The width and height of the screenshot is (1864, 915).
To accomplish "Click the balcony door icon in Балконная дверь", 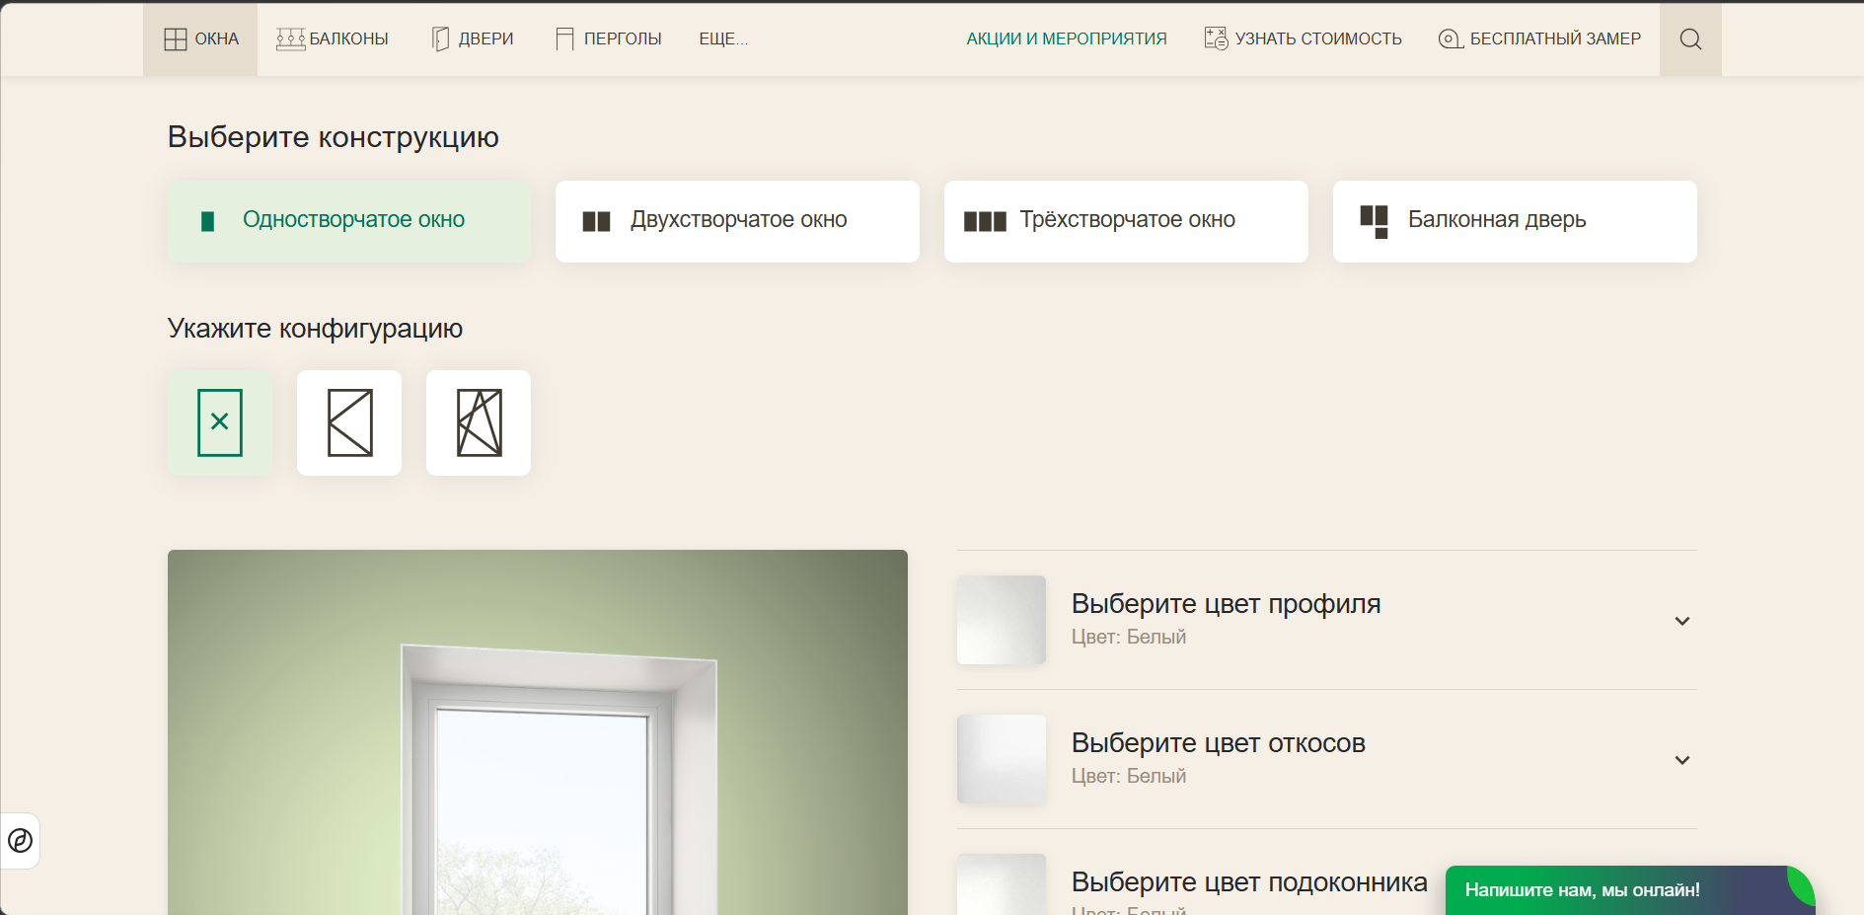I will pyautogui.click(x=1374, y=221).
